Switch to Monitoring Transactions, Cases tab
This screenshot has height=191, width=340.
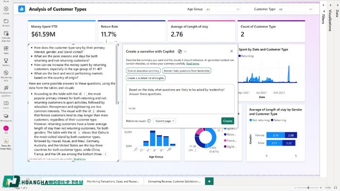113,181
